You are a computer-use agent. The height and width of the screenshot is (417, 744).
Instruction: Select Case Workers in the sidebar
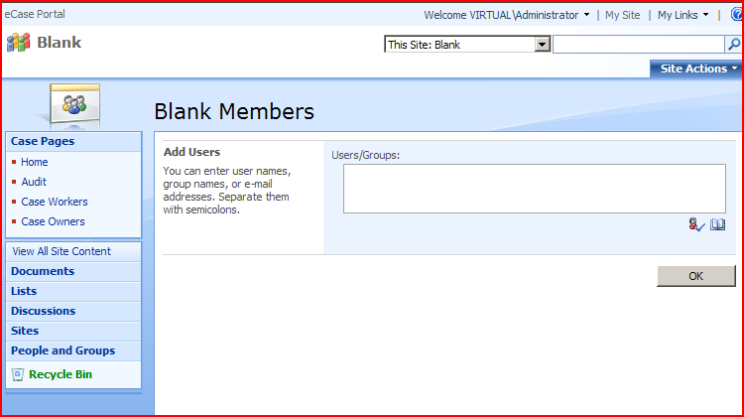tap(54, 202)
